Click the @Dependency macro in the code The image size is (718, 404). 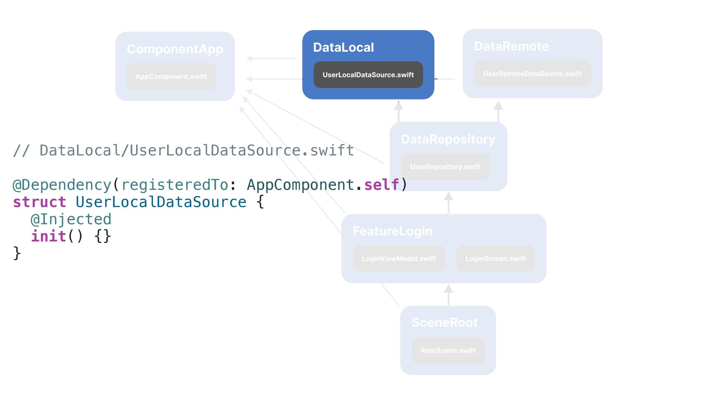click(62, 185)
